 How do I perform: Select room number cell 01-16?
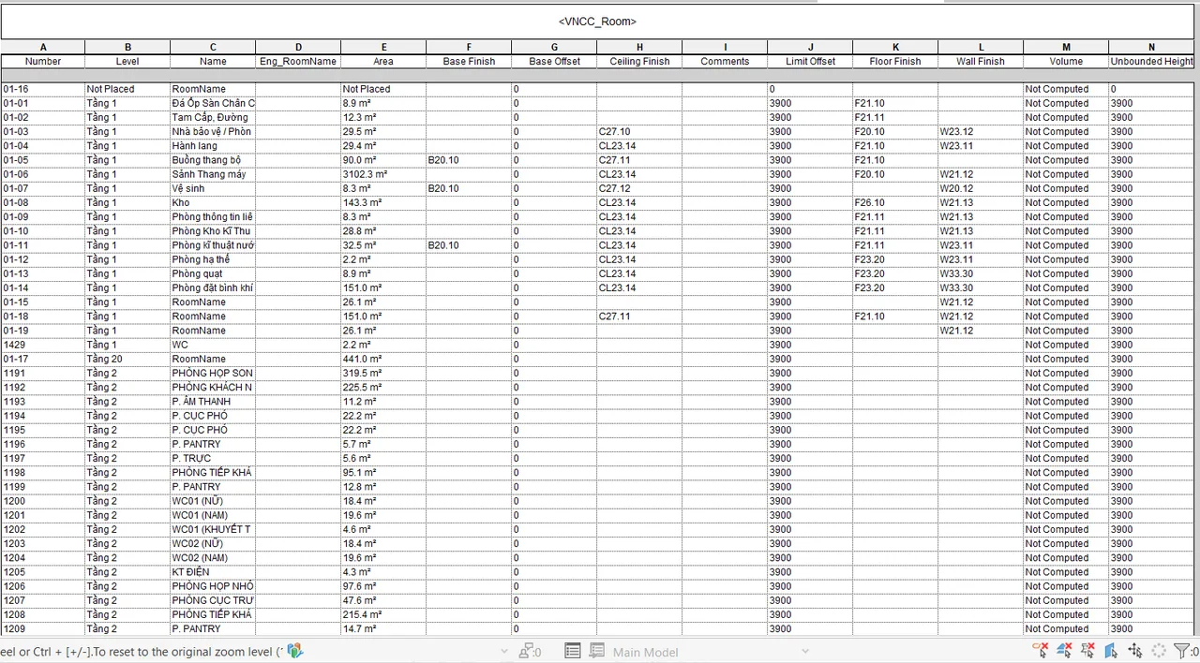(x=42, y=89)
